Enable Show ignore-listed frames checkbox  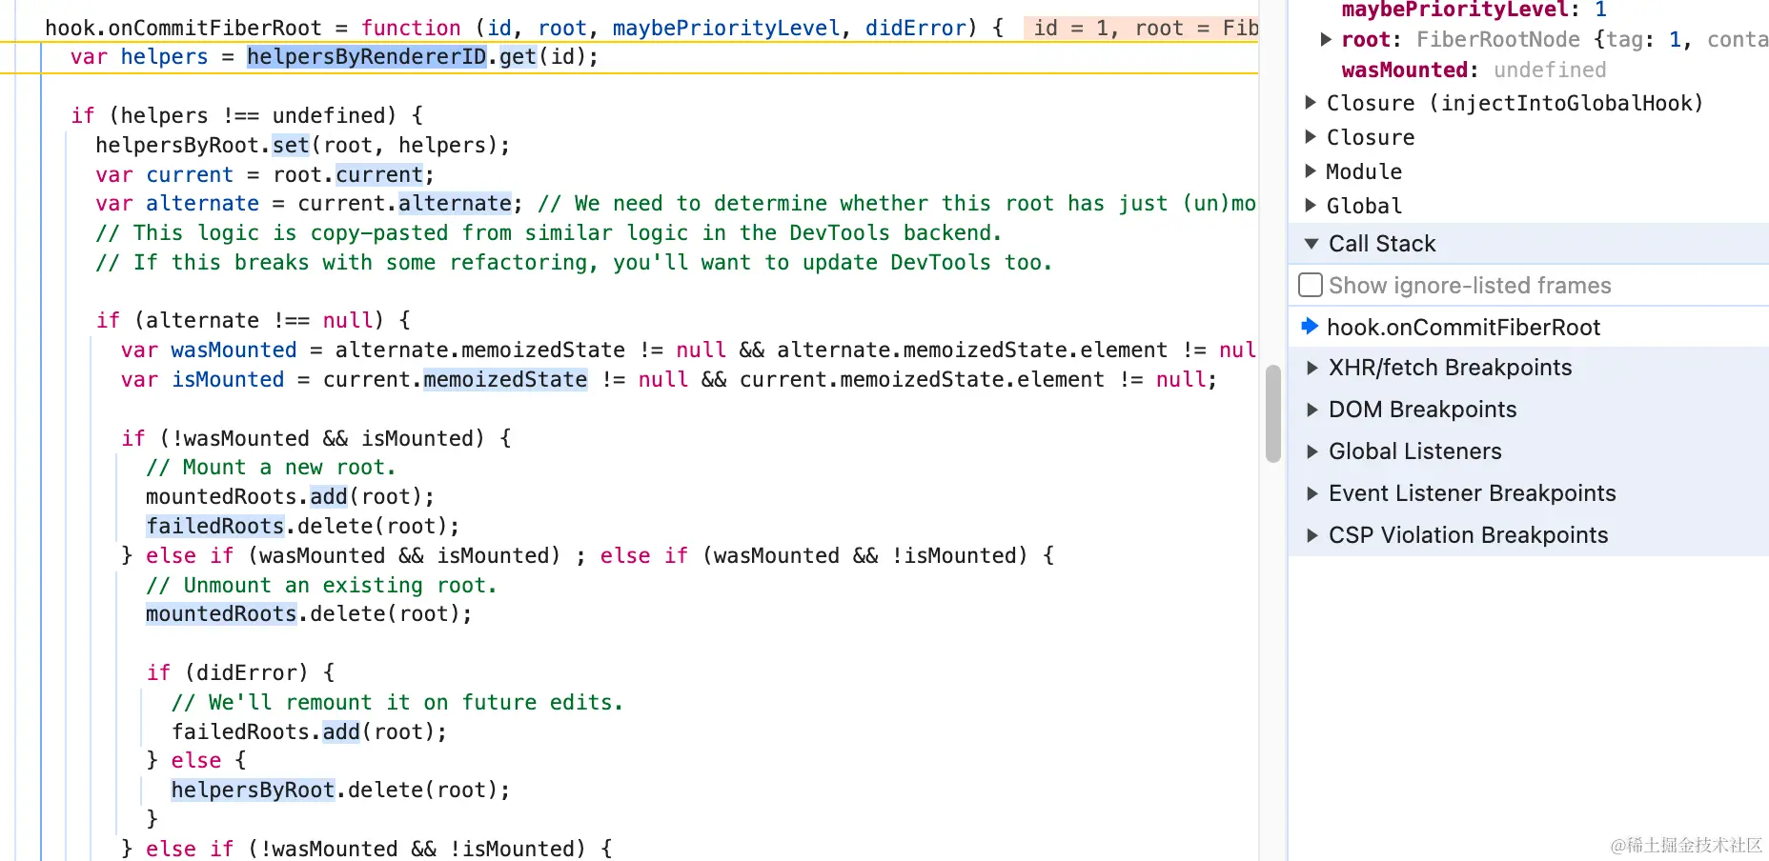pos(1311,286)
